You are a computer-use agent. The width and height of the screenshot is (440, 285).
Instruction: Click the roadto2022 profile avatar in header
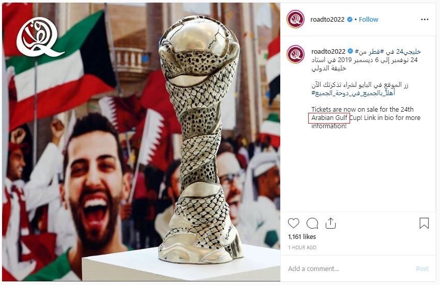coord(295,19)
